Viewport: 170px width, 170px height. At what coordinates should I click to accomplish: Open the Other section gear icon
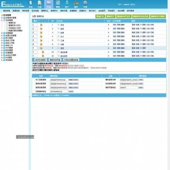[x=85, y=3]
